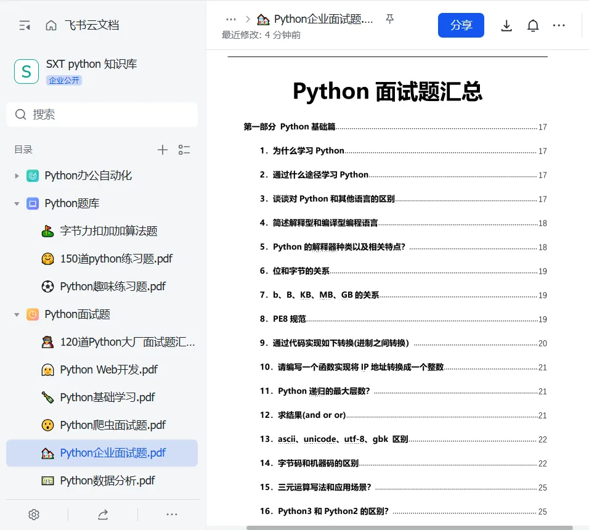Click the blue 分享 share button

point(461,25)
